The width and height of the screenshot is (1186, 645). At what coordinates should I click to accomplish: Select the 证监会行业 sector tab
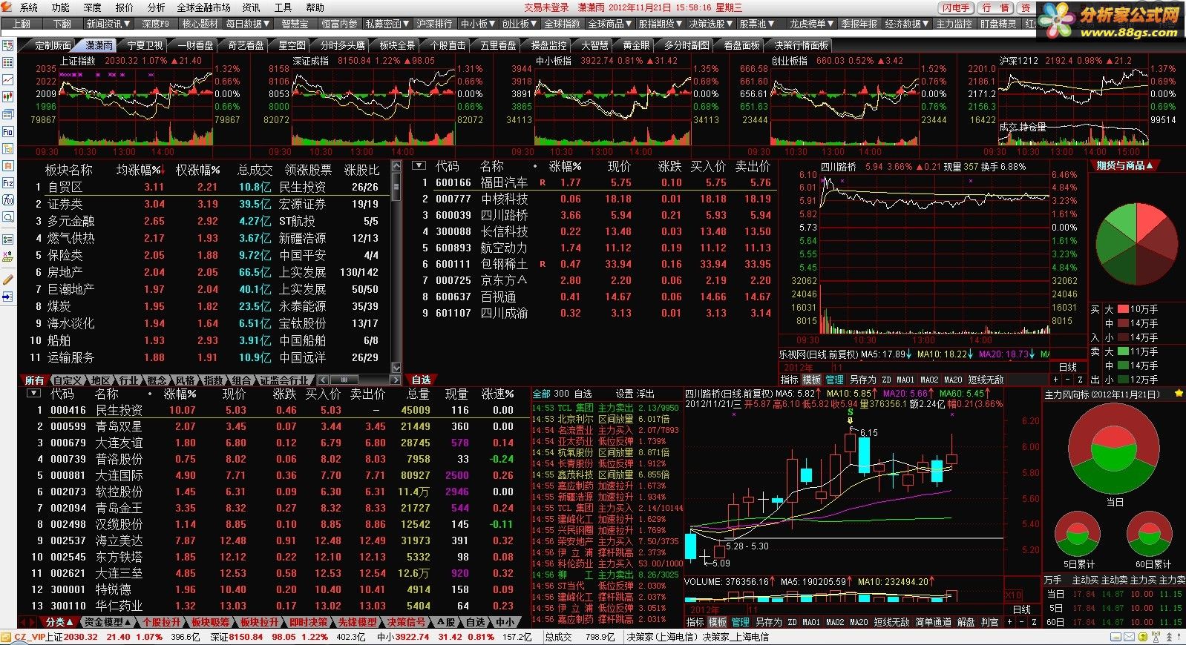(284, 380)
